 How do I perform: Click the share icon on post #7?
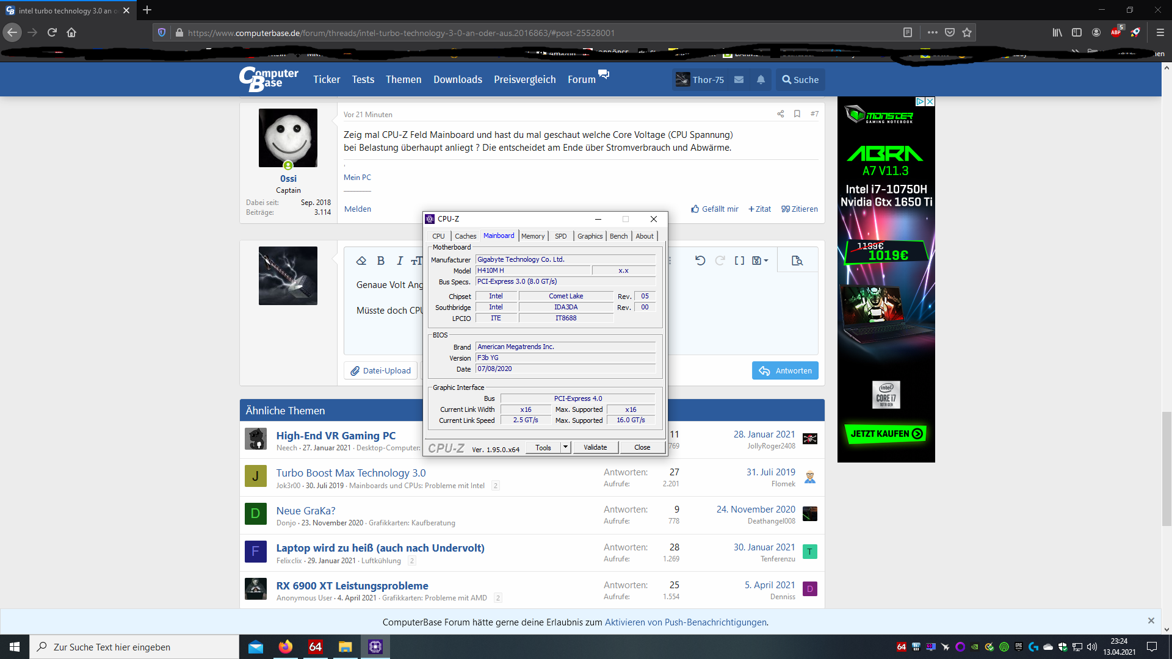coord(780,114)
